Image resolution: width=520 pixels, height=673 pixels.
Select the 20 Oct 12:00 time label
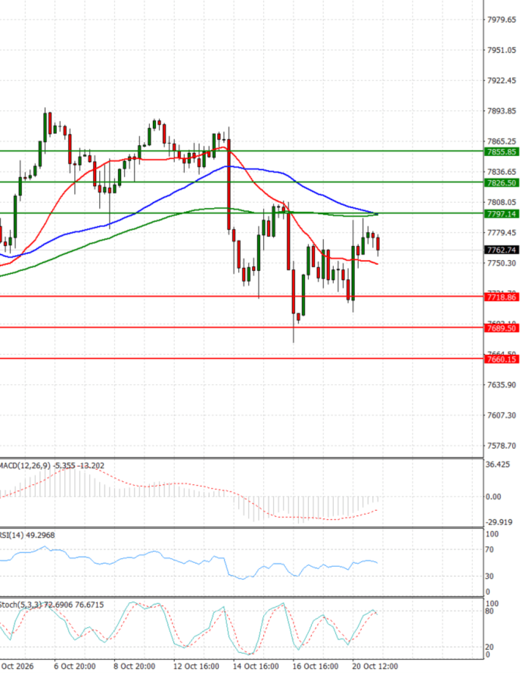click(x=375, y=666)
